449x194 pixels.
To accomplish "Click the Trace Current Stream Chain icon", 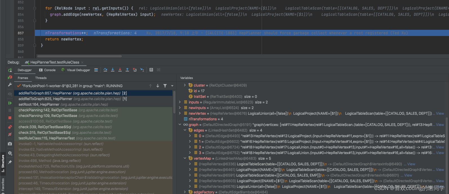I will 159,70.
